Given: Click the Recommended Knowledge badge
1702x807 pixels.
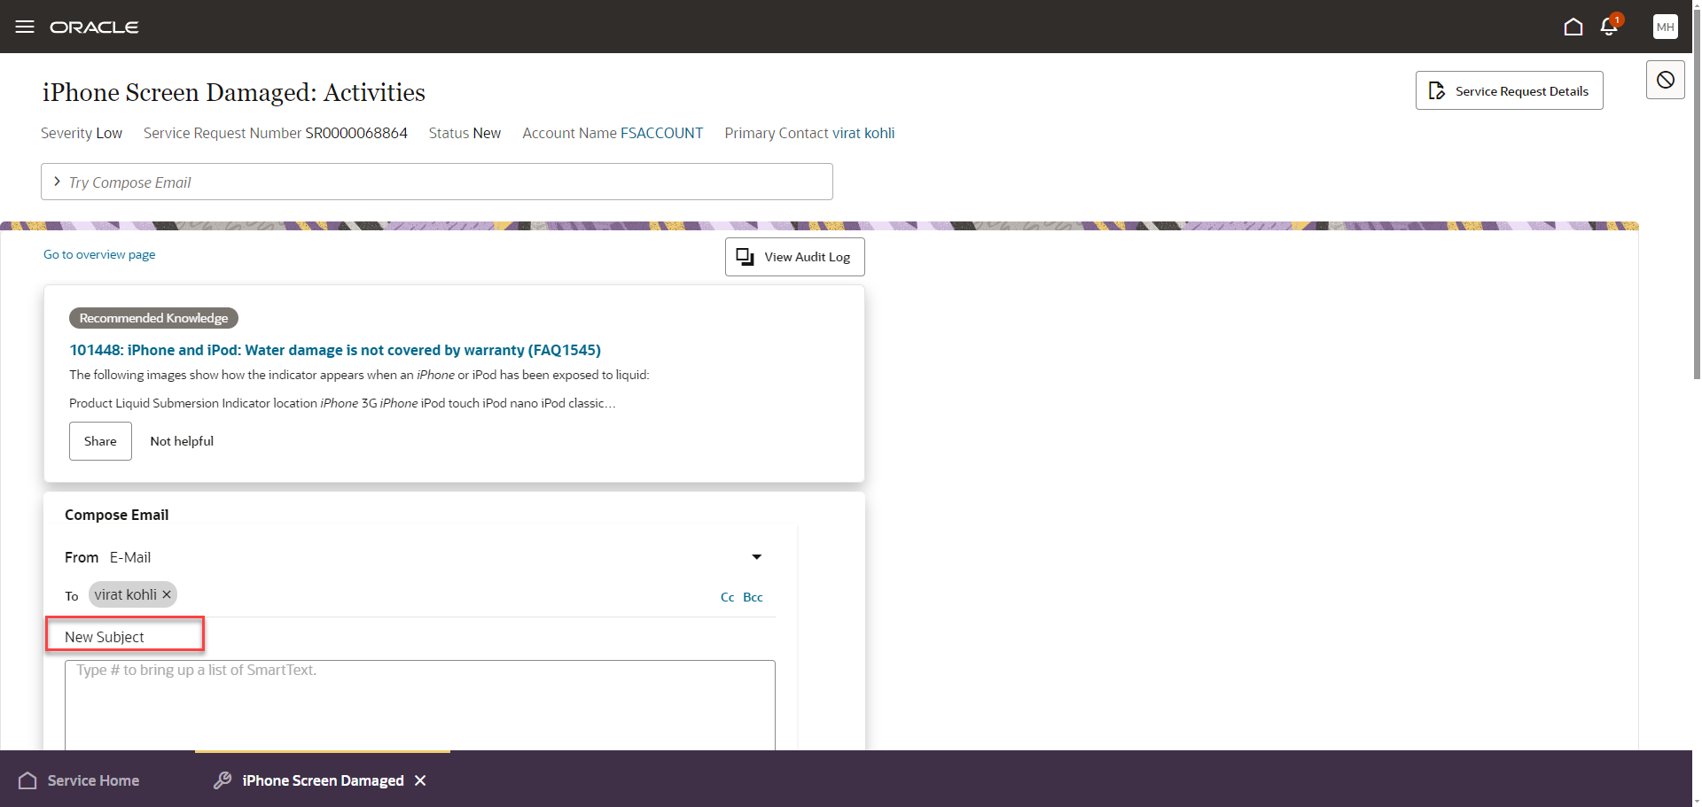Looking at the screenshot, I should (x=153, y=318).
